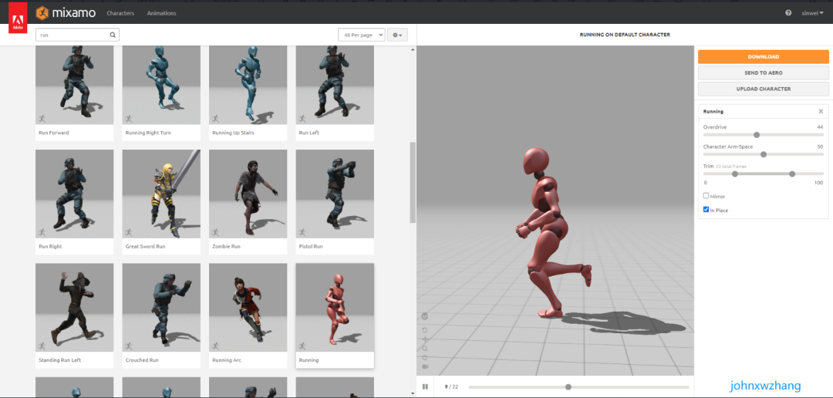Toggle skeleton view icon in viewport

pos(425,316)
